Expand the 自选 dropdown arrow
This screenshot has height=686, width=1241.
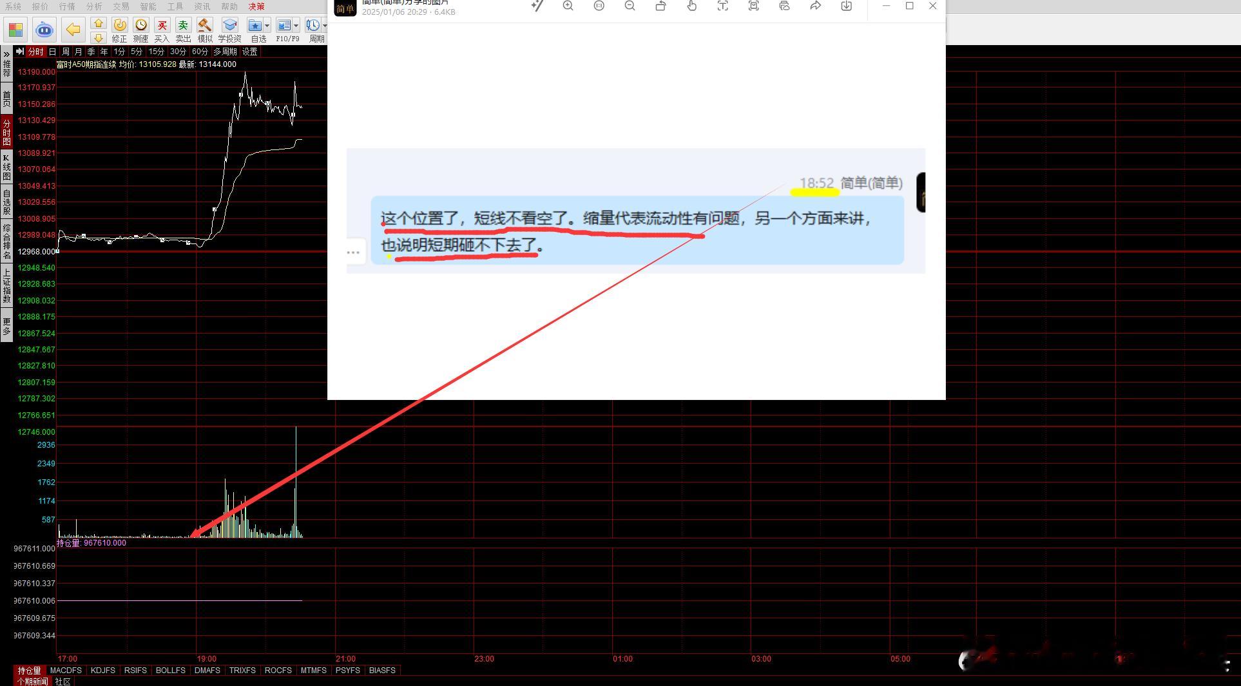[x=267, y=26]
